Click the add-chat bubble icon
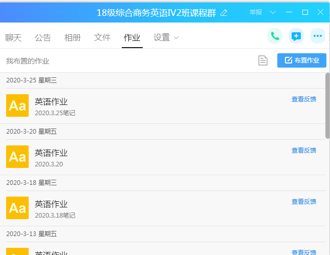The width and height of the screenshot is (330, 255). (296, 36)
